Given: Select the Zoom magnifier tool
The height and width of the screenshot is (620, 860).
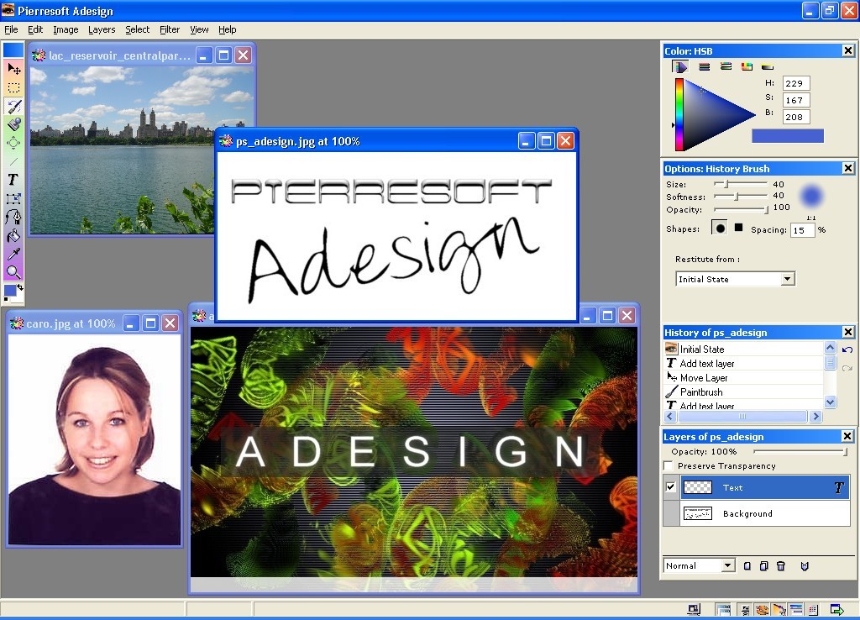Looking at the screenshot, I should (x=13, y=272).
